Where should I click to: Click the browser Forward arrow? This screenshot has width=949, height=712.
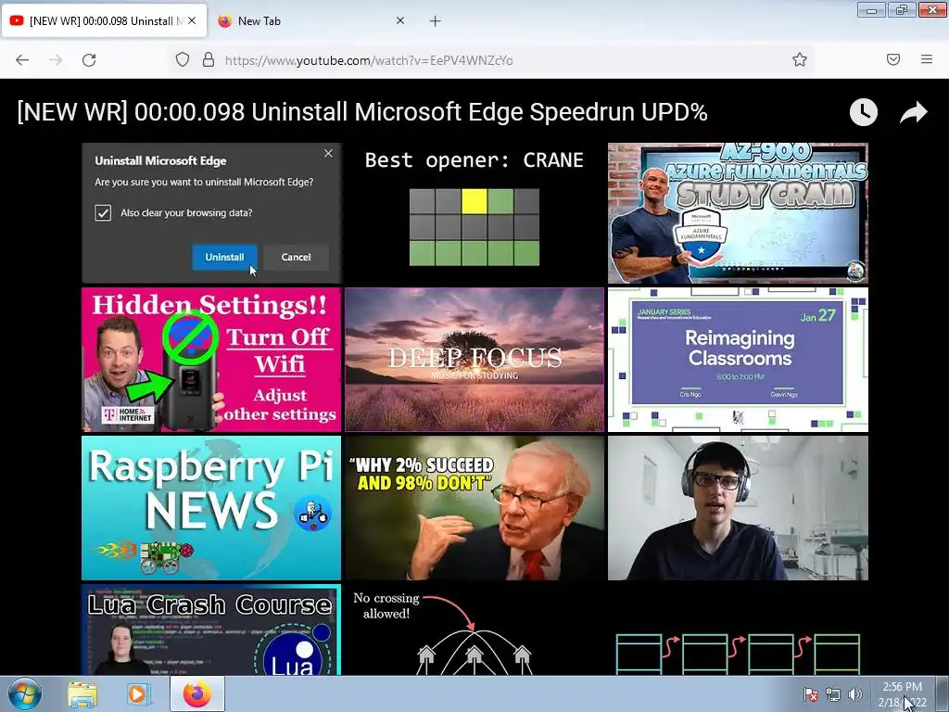pyautogui.click(x=56, y=60)
